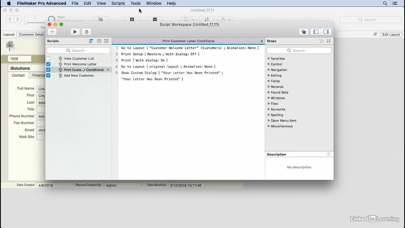Select the Print Customer Letter Conditional script tab
The width and height of the screenshot is (405, 228).
(188, 41)
